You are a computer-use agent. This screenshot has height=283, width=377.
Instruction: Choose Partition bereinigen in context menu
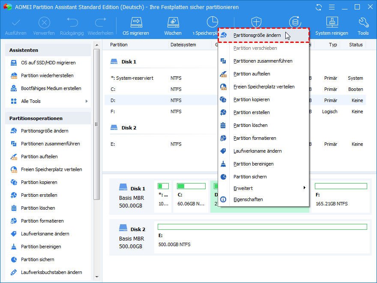click(x=263, y=164)
